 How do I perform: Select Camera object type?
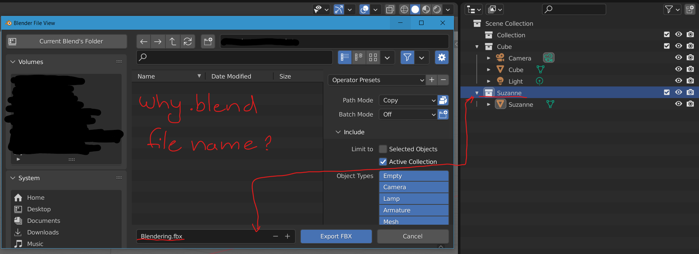414,187
